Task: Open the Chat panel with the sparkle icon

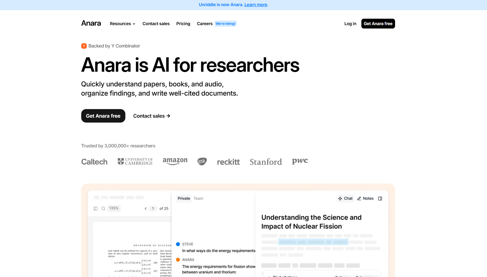Action: click(345, 199)
